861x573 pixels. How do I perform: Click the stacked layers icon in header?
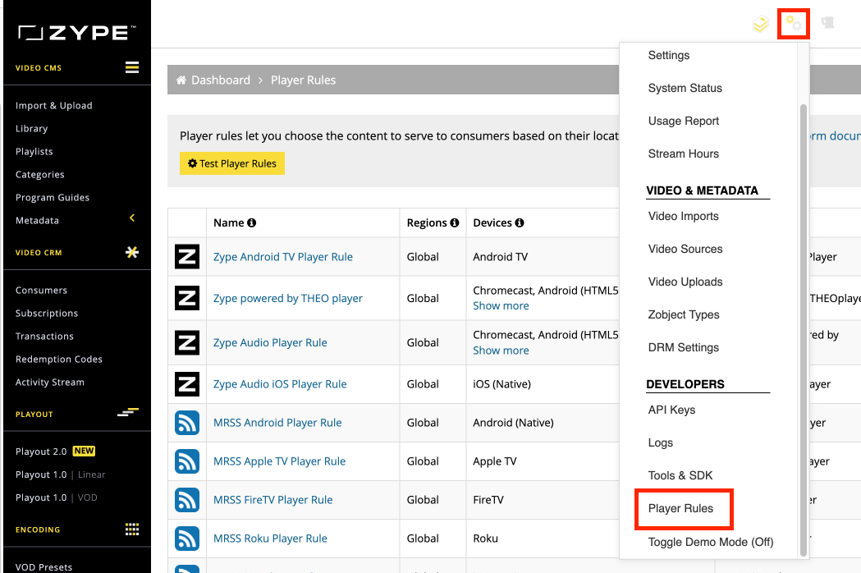[761, 24]
